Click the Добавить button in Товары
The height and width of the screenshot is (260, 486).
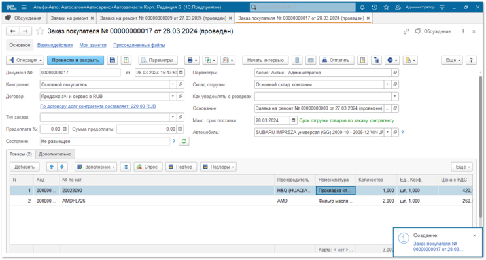tap(24, 167)
